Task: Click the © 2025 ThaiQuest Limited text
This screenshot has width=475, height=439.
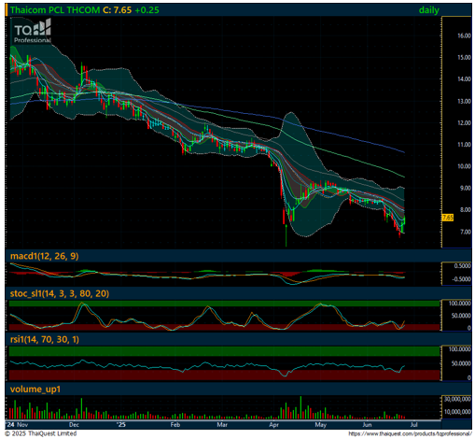Action: (41, 433)
